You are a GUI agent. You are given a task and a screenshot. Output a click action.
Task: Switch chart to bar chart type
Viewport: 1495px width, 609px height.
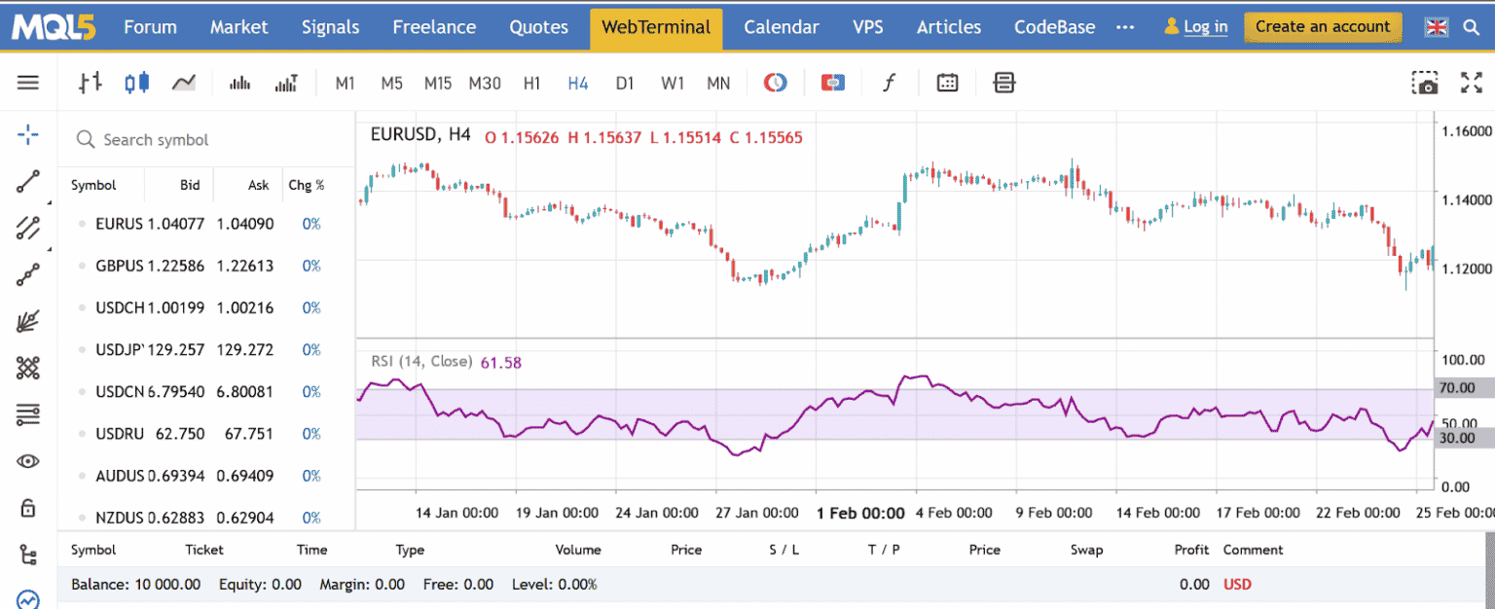90,83
